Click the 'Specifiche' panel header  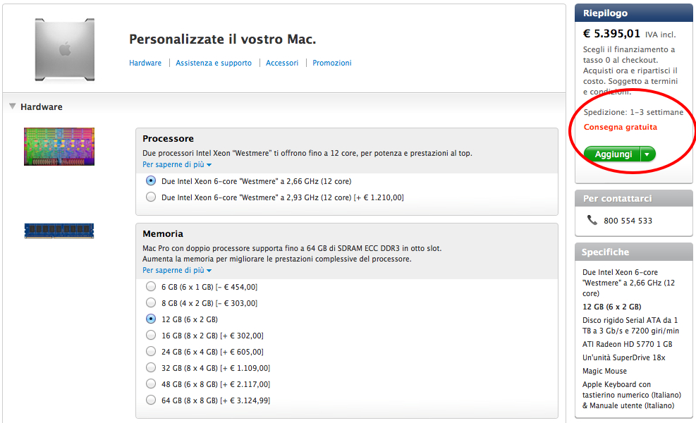click(x=633, y=252)
